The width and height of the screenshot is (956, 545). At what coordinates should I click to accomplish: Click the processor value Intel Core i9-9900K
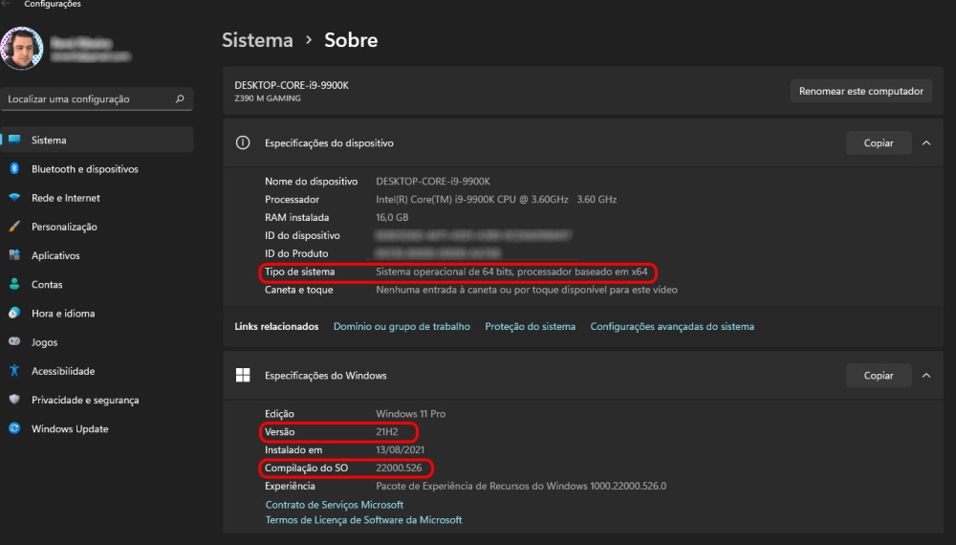point(495,199)
